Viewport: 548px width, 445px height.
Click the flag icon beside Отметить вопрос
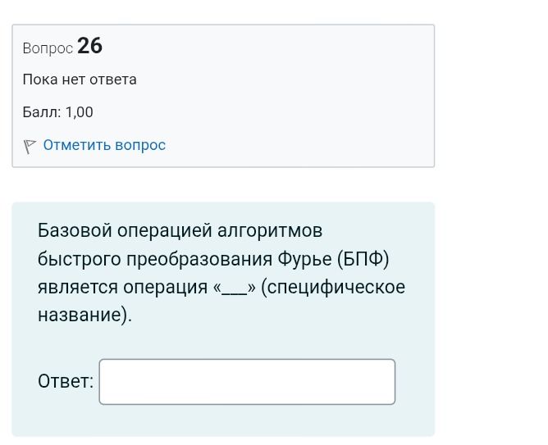(30, 146)
